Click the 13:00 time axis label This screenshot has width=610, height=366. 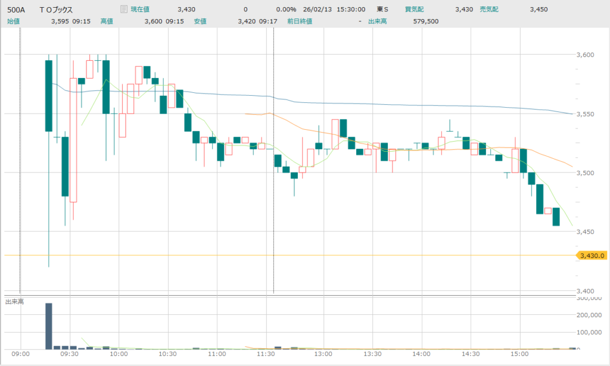tap(323, 355)
